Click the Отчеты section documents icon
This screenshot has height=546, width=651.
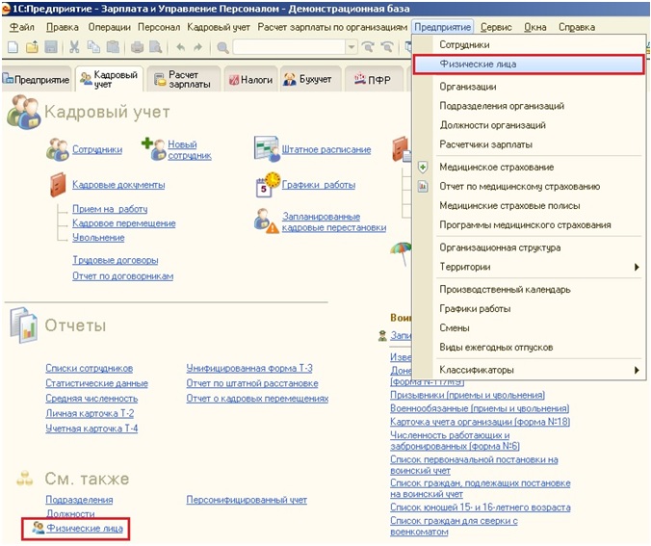[24, 325]
